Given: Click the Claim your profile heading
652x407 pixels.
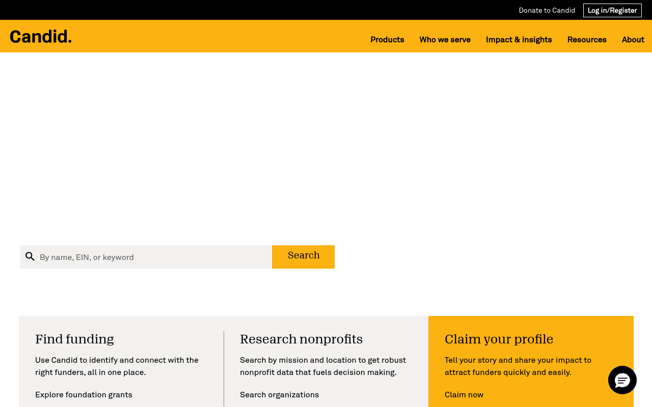Looking at the screenshot, I should (x=499, y=339).
